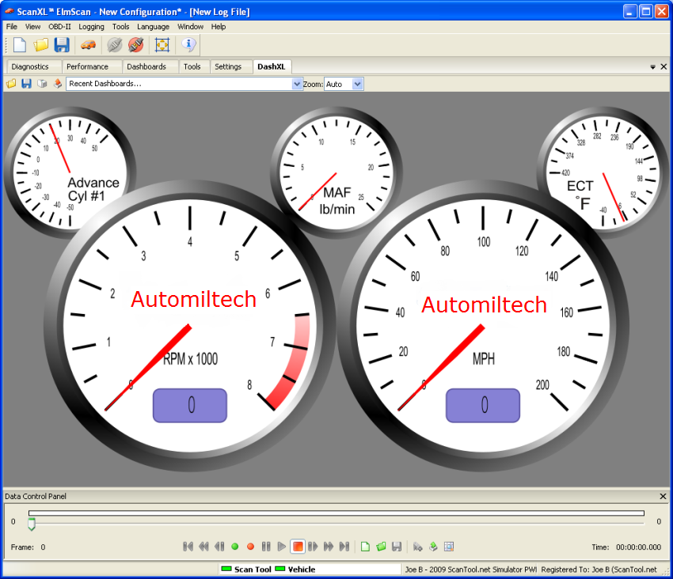Open the Tools menu in menu bar
This screenshot has width=673, height=579.
coord(120,27)
